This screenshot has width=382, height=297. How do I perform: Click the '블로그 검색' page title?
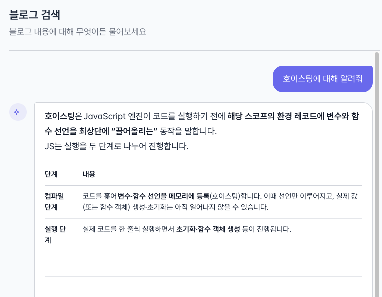click(x=38, y=14)
